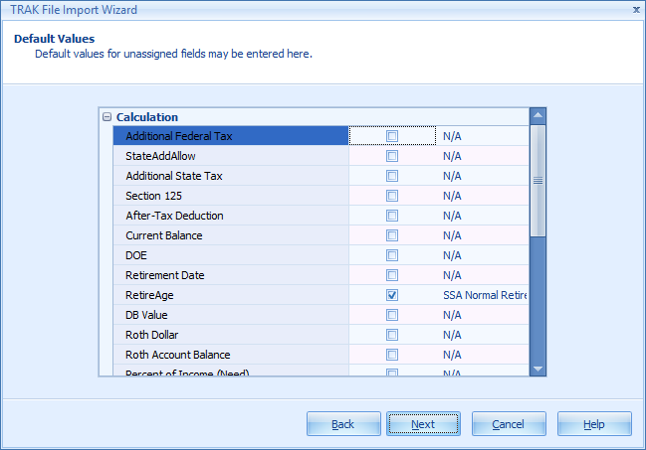Check the StateAddAllow checkbox
The height and width of the screenshot is (450, 646).
click(x=392, y=156)
